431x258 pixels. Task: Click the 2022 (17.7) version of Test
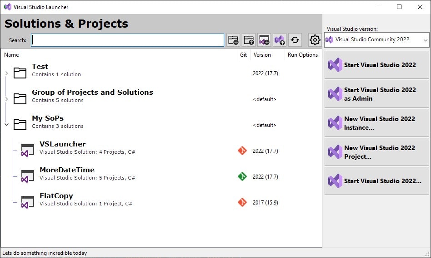click(265, 73)
